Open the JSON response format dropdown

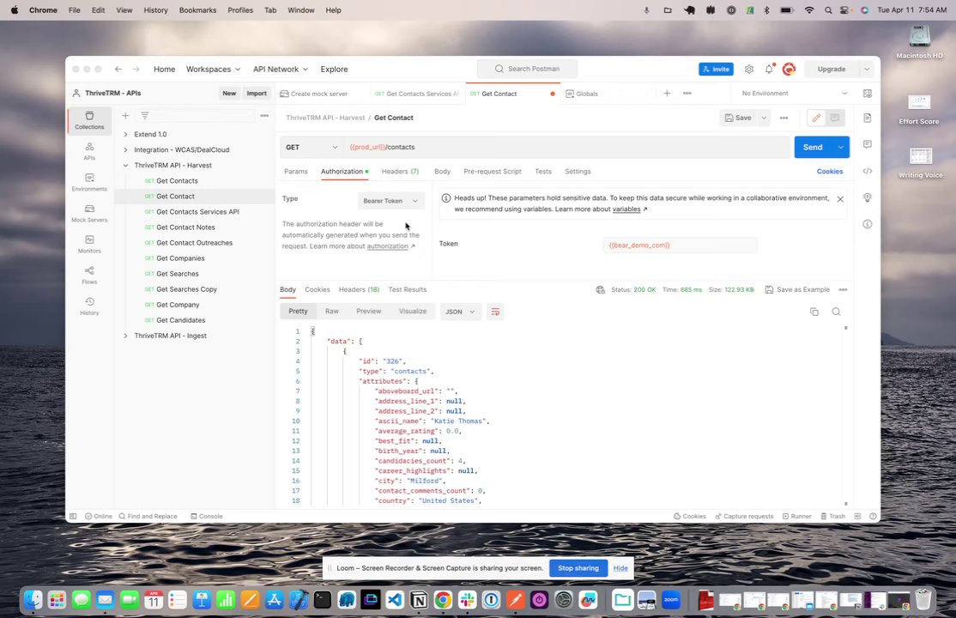pyautogui.click(x=460, y=312)
